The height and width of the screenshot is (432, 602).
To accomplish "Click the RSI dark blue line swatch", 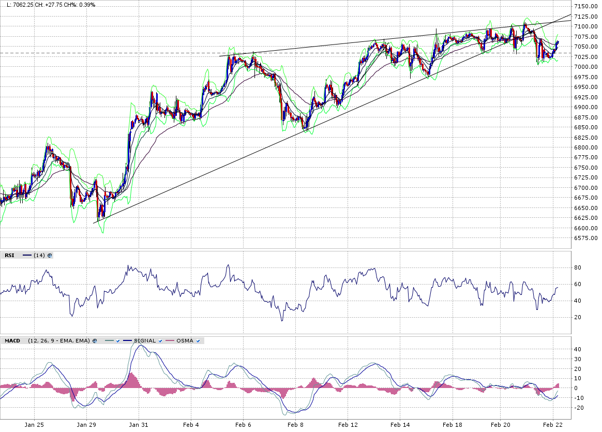I will coord(27,255).
